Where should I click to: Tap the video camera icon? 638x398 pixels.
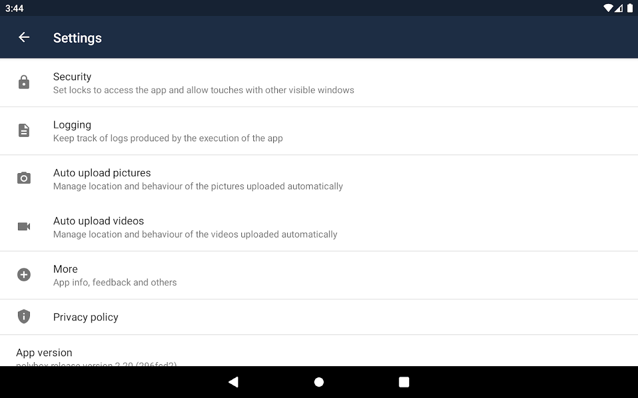coord(24,226)
